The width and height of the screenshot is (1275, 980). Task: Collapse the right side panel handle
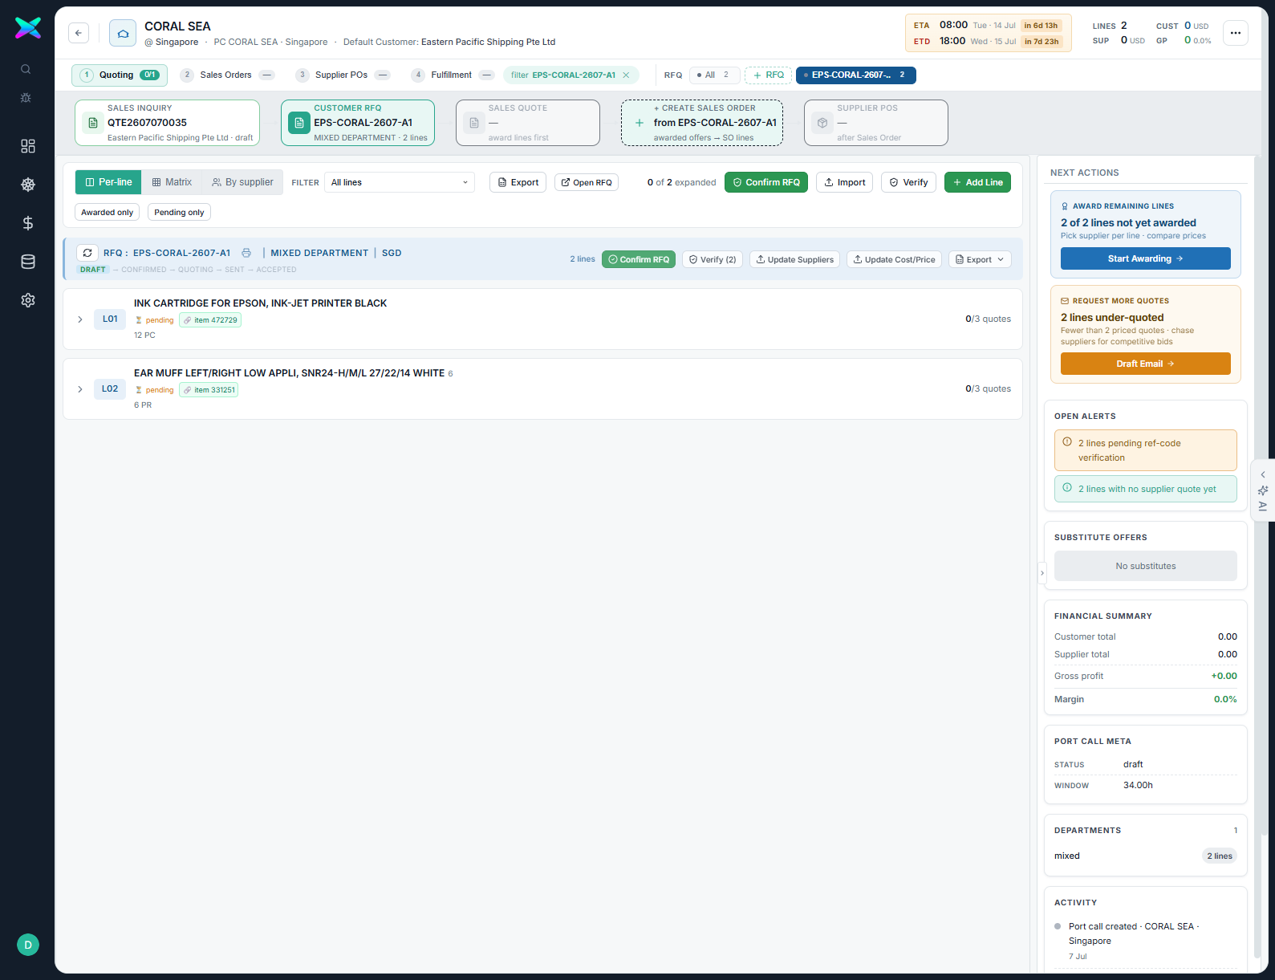click(1042, 573)
